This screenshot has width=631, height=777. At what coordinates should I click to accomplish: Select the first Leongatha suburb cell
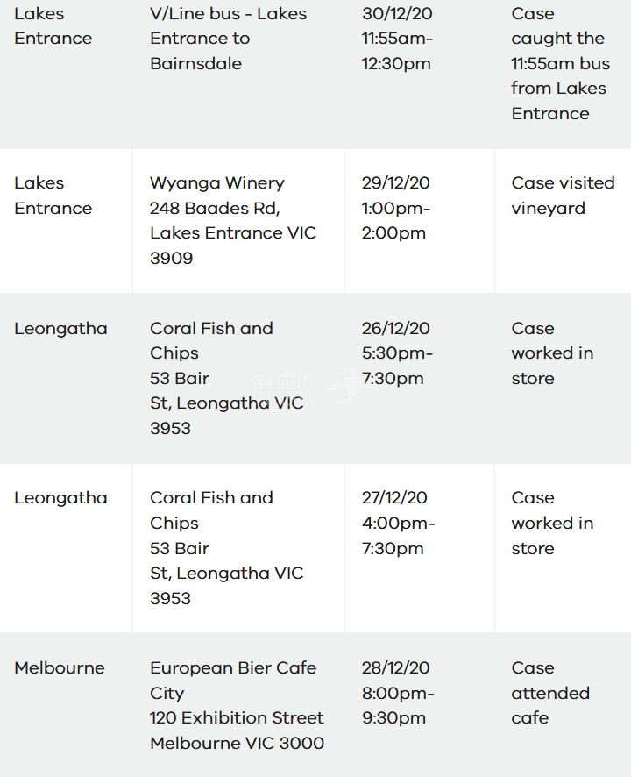pos(60,329)
